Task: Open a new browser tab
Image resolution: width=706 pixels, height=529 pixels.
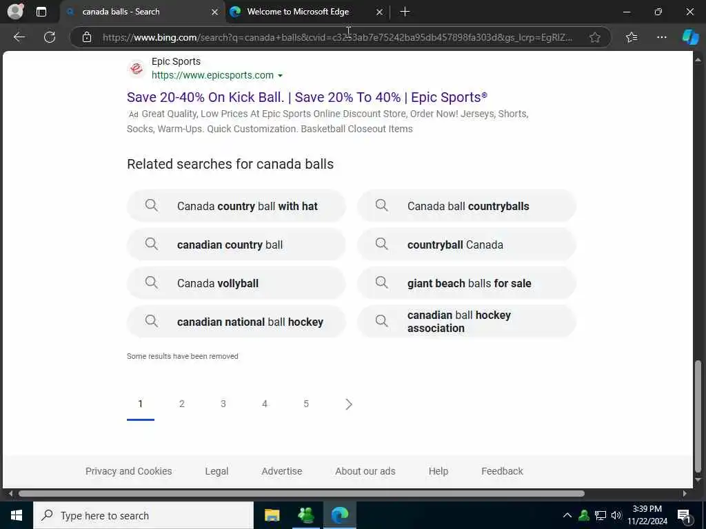Action: 405,12
